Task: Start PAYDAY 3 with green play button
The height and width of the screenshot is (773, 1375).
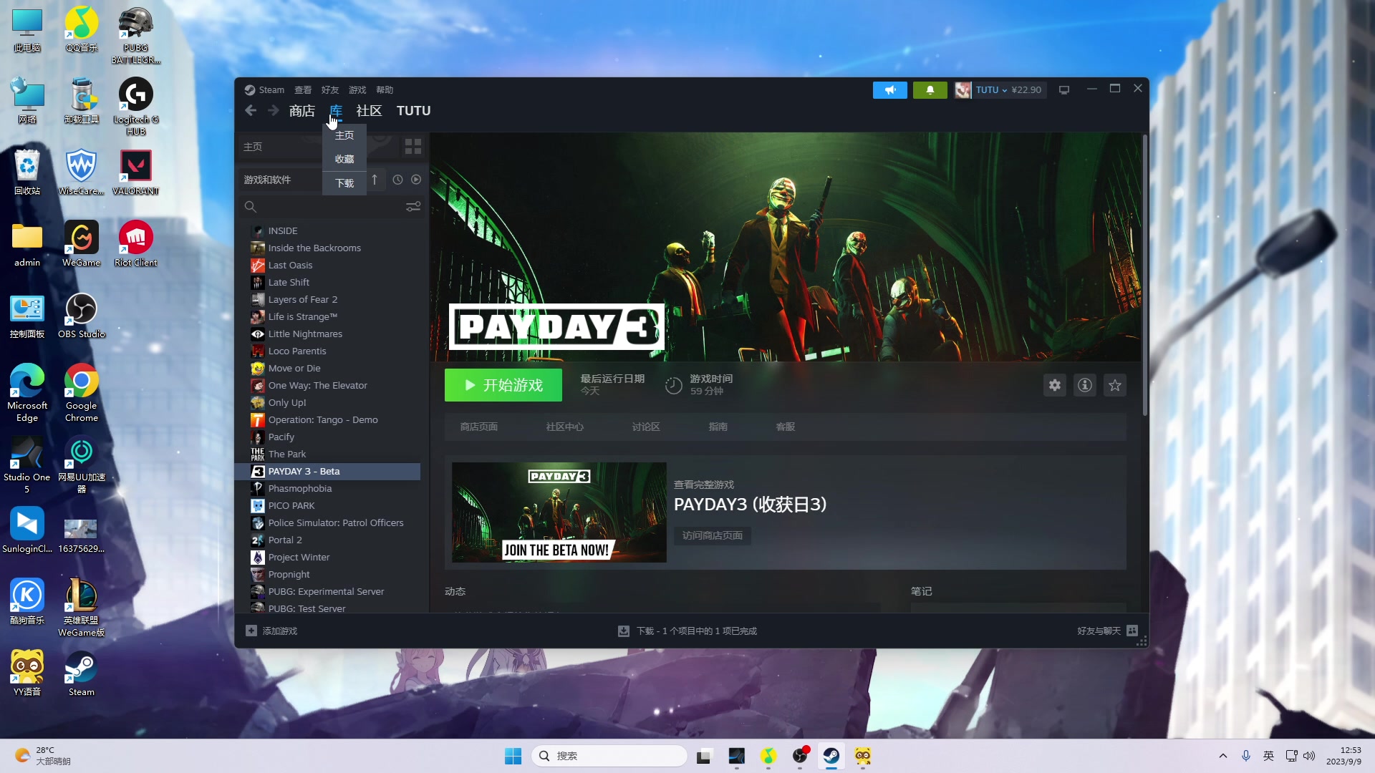Action: point(503,385)
